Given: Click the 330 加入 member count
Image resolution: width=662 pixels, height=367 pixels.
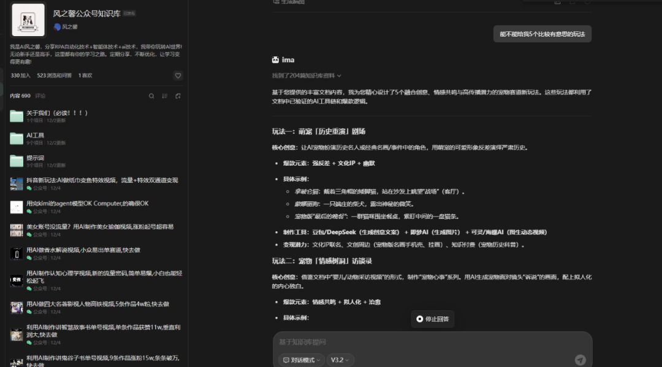Looking at the screenshot, I should coord(20,75).
